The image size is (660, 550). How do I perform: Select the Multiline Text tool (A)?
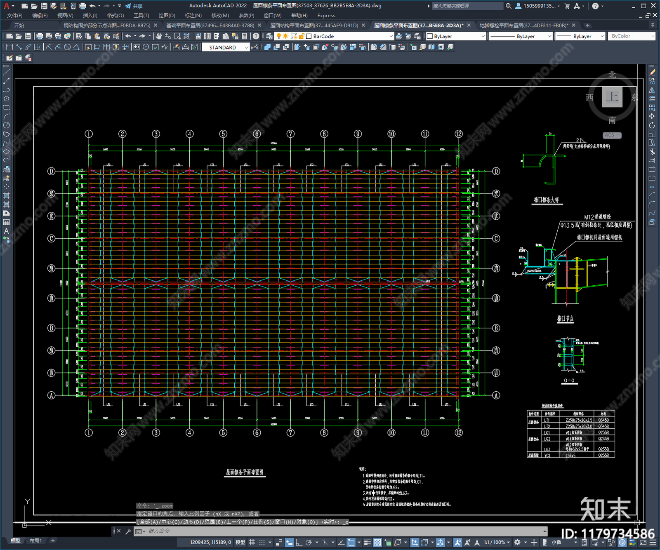pyautogui.click(x=6, y=231)
